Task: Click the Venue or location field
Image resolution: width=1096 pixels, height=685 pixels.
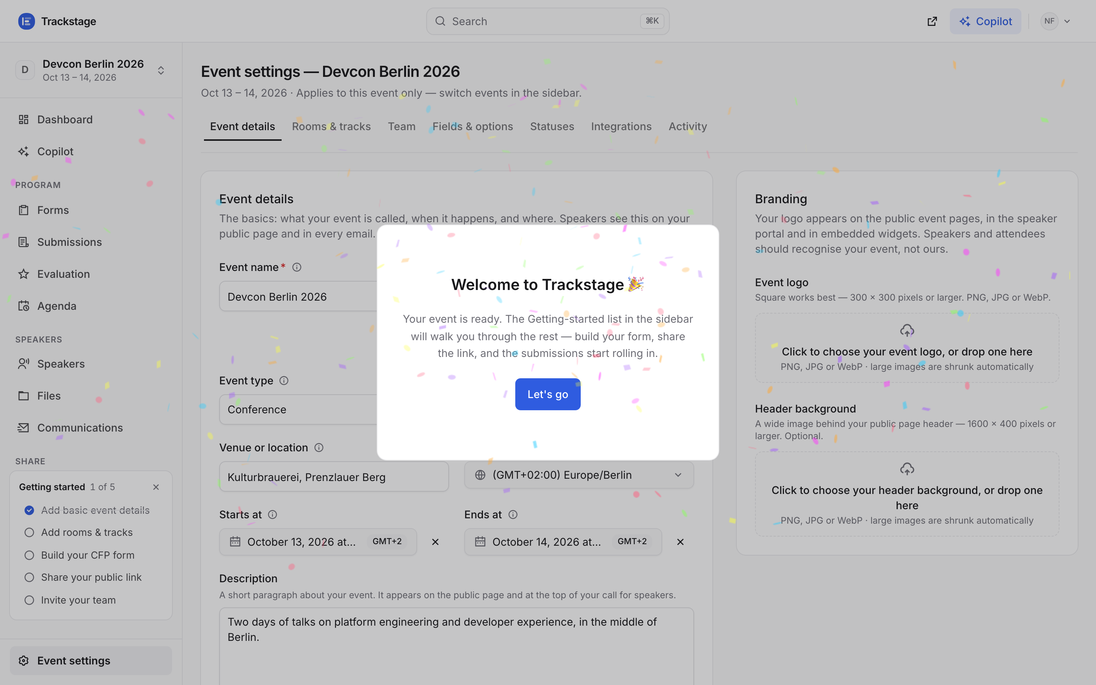Action: click(334, 476)
